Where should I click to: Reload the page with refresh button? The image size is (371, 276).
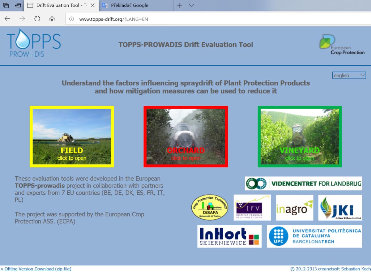click(37, 19)
